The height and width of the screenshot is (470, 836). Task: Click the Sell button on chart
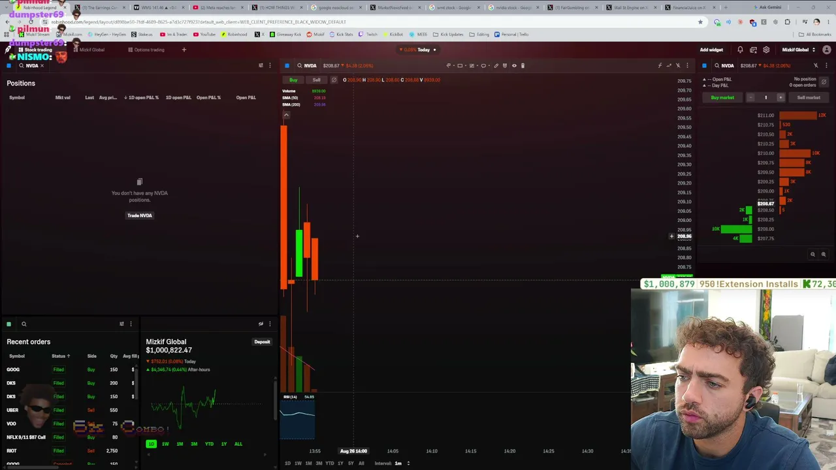click(316, 80)
